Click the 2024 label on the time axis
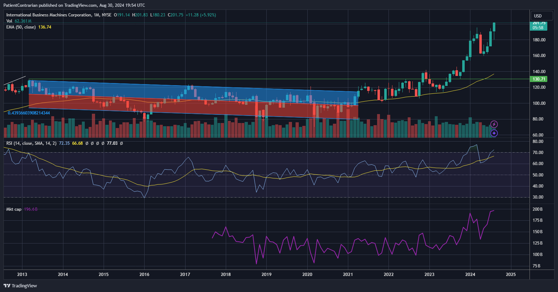The height and width of the screenshot is (292, 558). pos(470,275)
